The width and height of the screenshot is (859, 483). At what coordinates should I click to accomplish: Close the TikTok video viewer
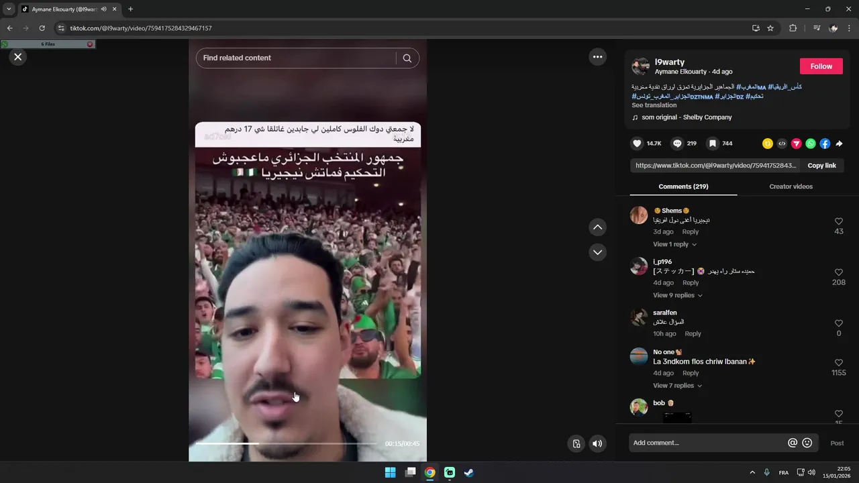18,57
